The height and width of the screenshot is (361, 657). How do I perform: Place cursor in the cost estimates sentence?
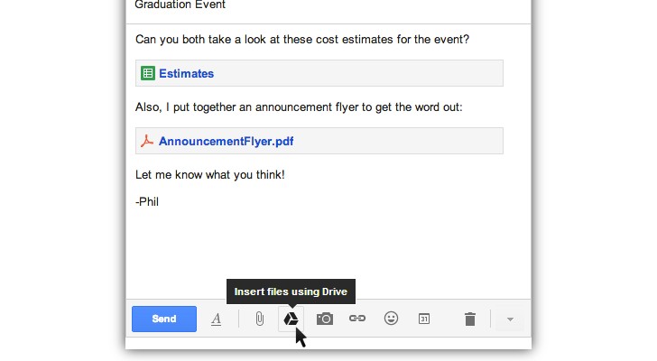[301, 40]
